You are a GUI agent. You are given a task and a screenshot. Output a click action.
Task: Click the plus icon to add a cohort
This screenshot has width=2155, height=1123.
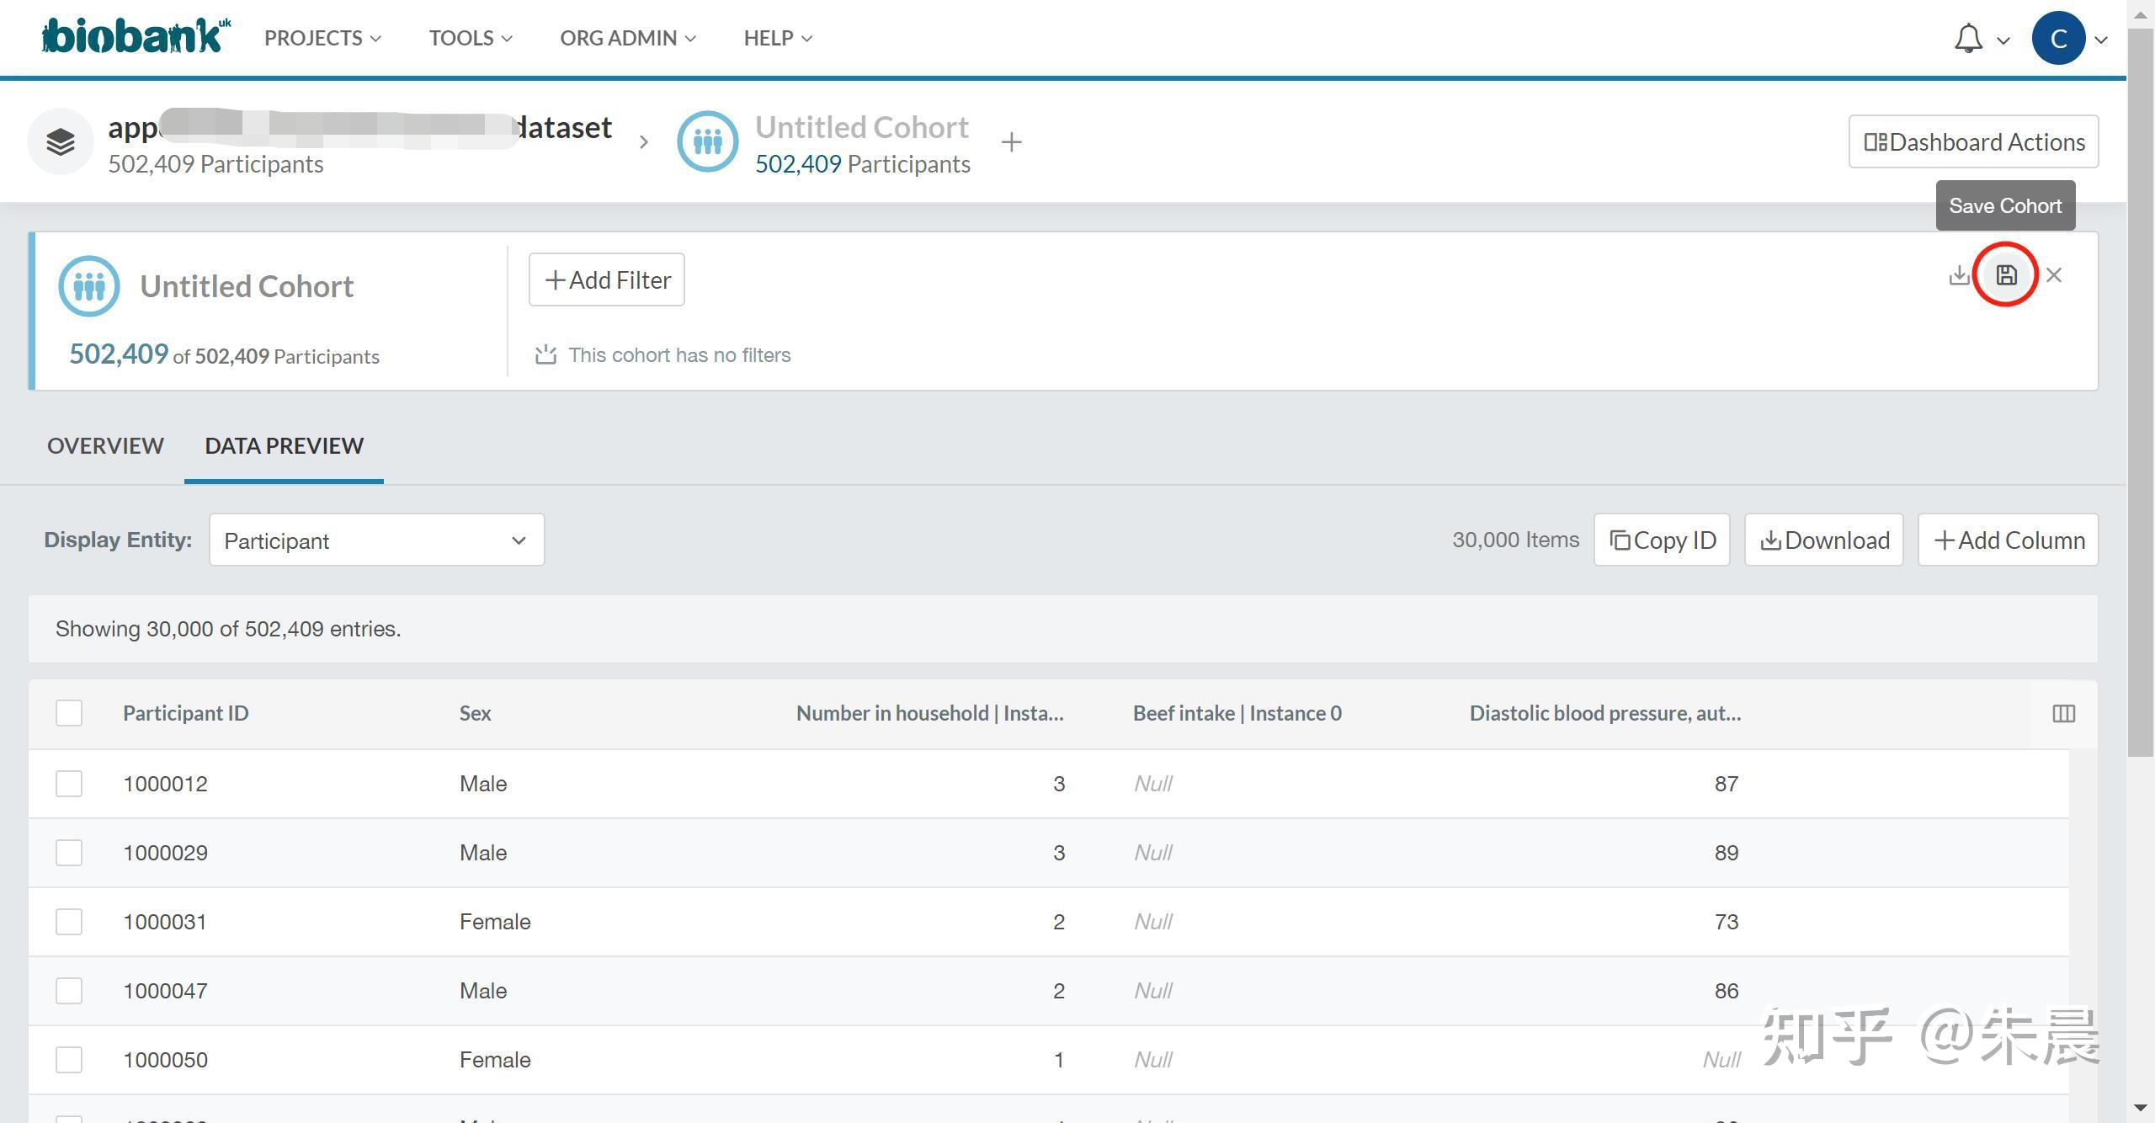pos(1012,142)
